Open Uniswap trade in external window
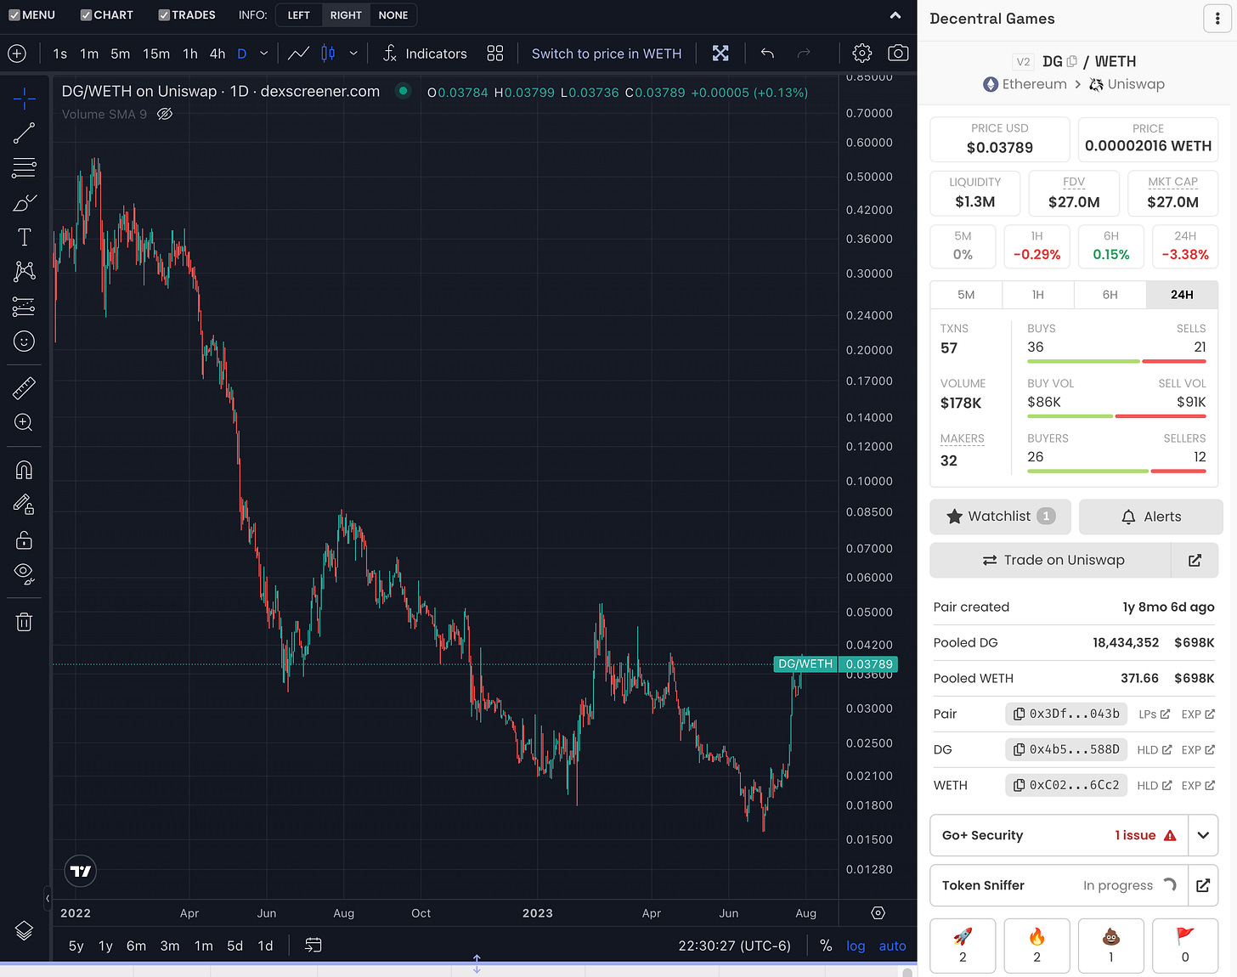The height and width of the screenshot is (977, 1237). [1195, 560]
